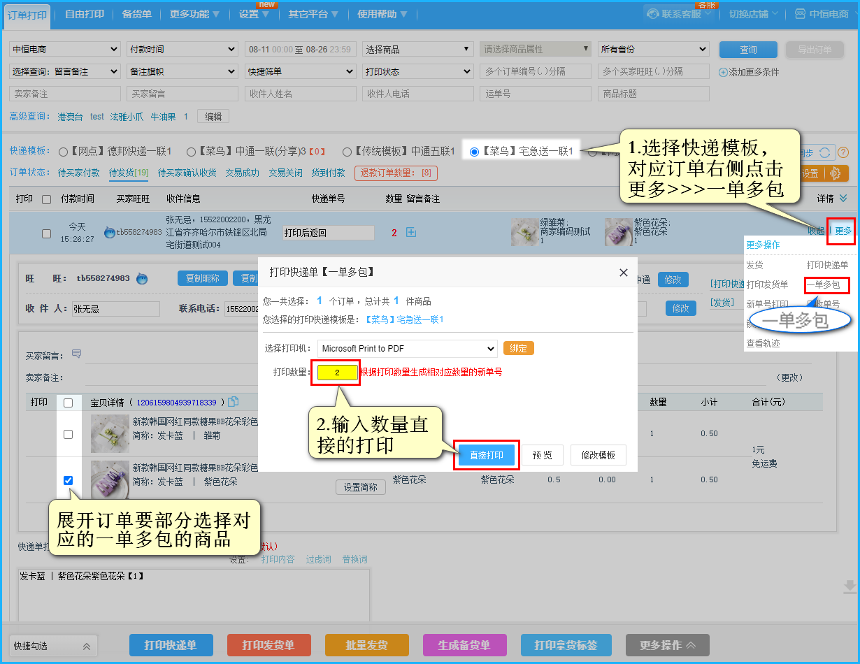Screen dimensions: 860x664
Task: Click the blue plus icon next to quantity 2
Action: tap(411, 232)
